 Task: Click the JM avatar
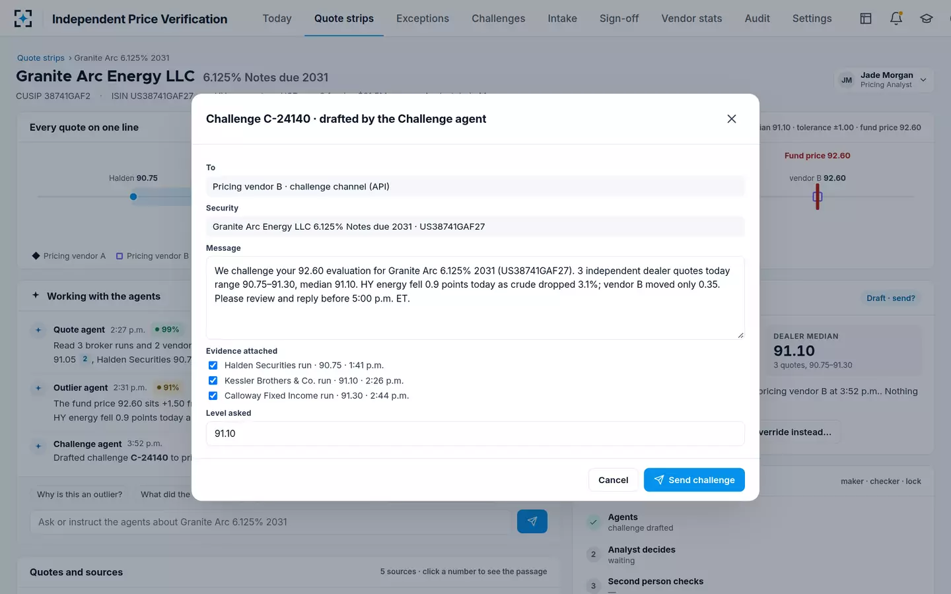847,81
